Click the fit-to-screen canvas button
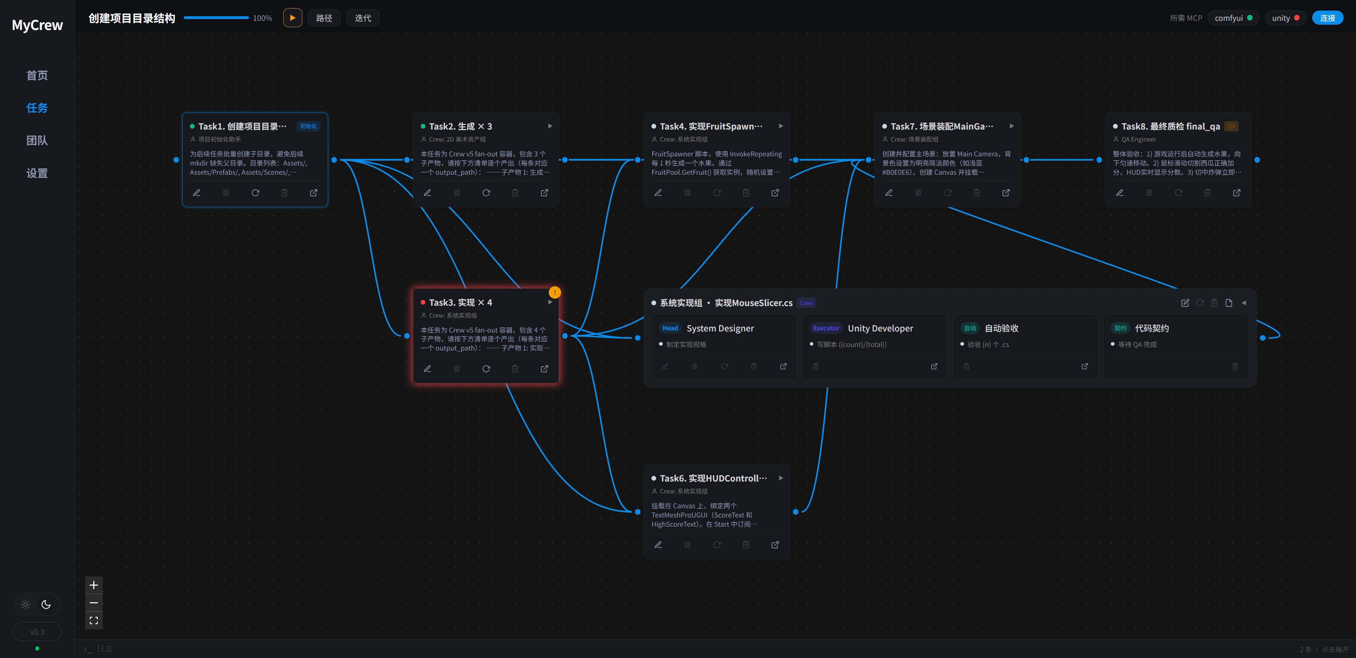This screenshot has width=1356, height=658. coord(94,621)
